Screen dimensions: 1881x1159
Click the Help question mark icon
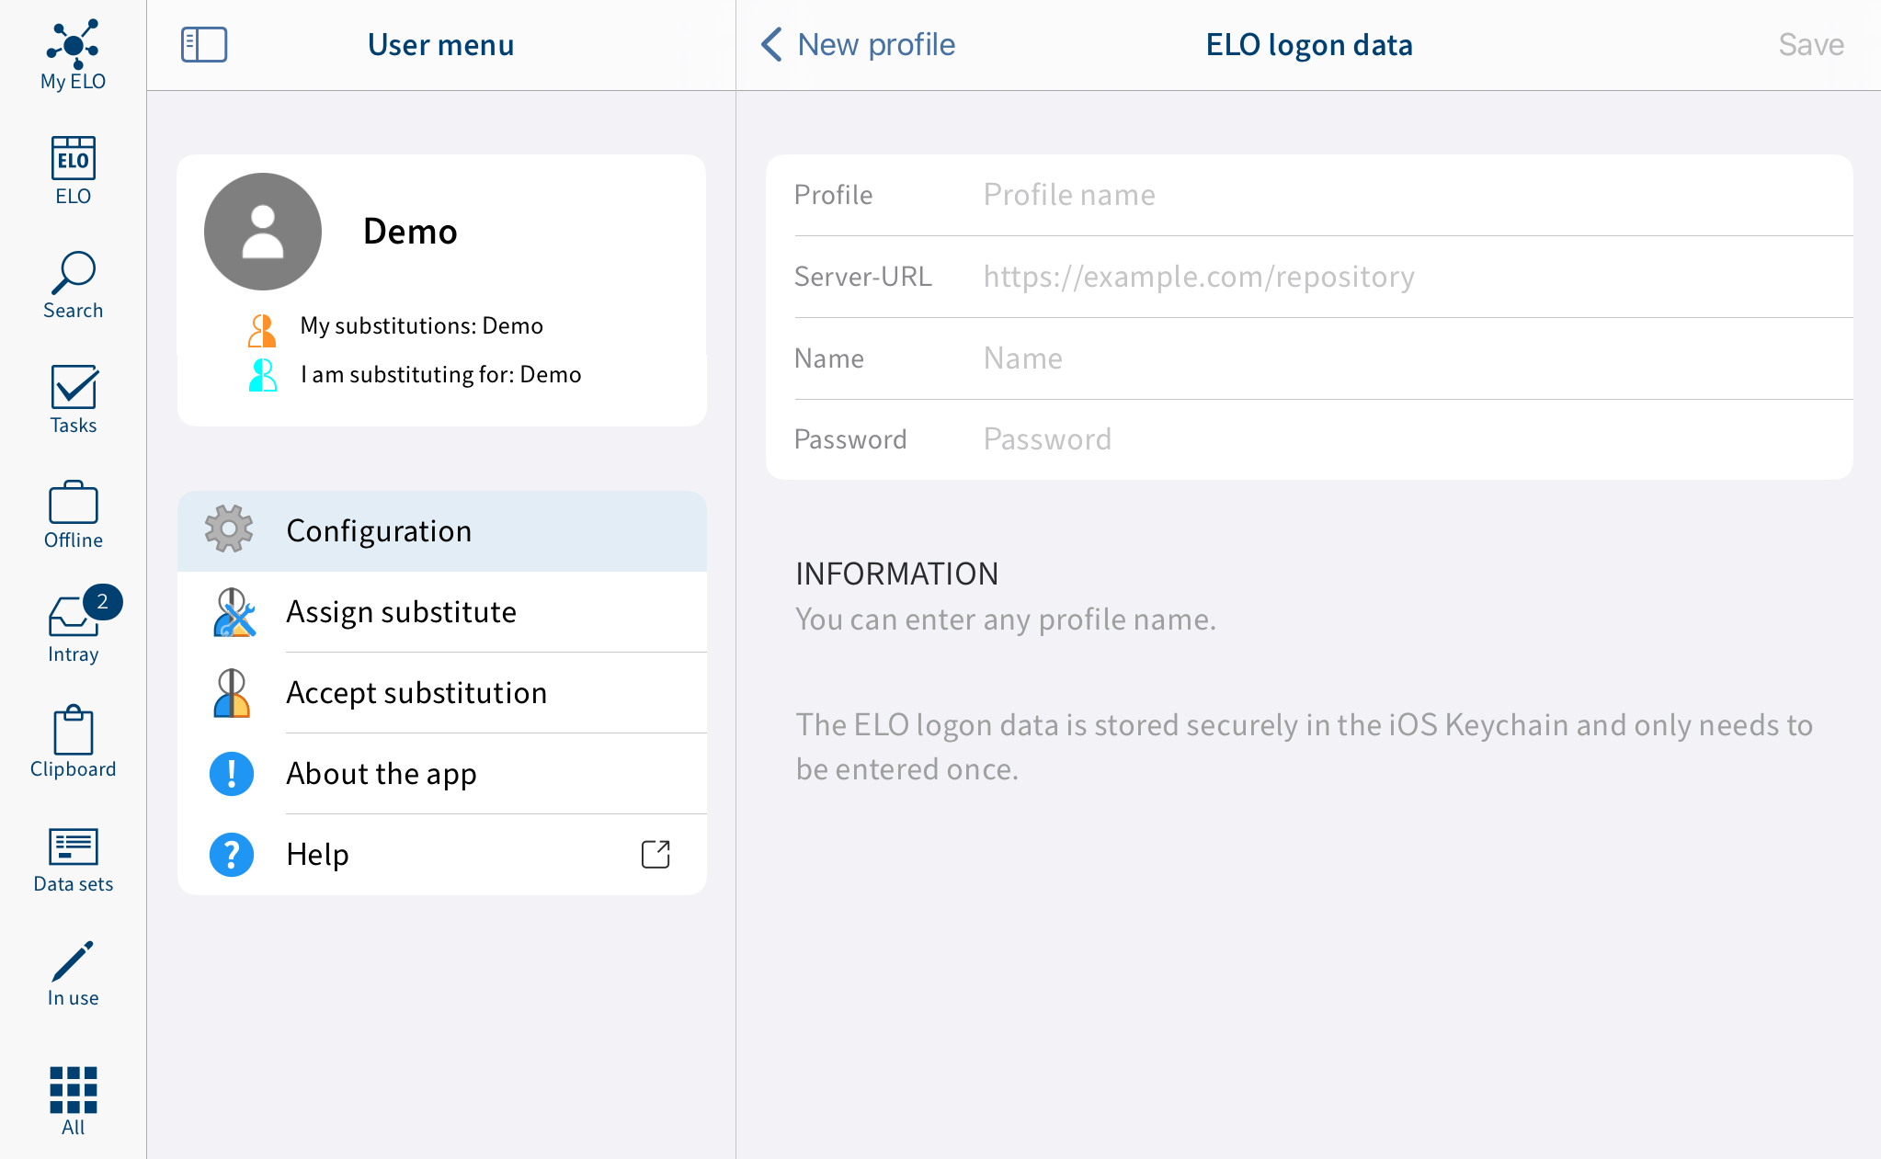click(232, 855)
